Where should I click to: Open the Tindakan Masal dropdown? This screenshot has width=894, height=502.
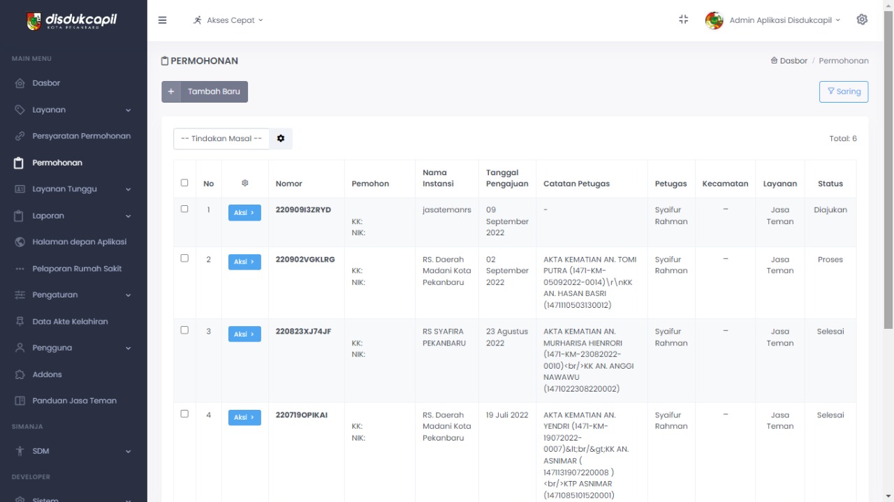tap(221, 138)
